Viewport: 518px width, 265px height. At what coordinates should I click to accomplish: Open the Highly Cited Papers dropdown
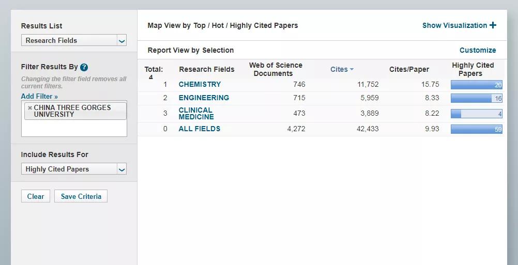point(74,169)
